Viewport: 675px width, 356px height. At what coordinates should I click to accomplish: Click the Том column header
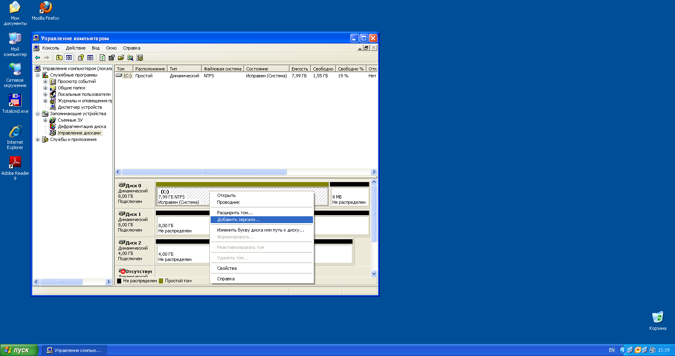[124, 69]
